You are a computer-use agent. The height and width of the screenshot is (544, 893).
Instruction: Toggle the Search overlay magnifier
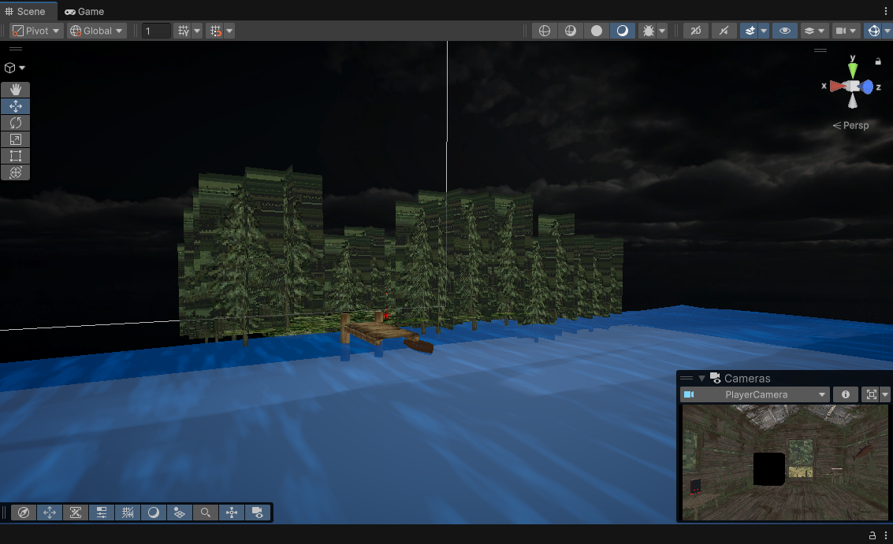pos(205,513)
